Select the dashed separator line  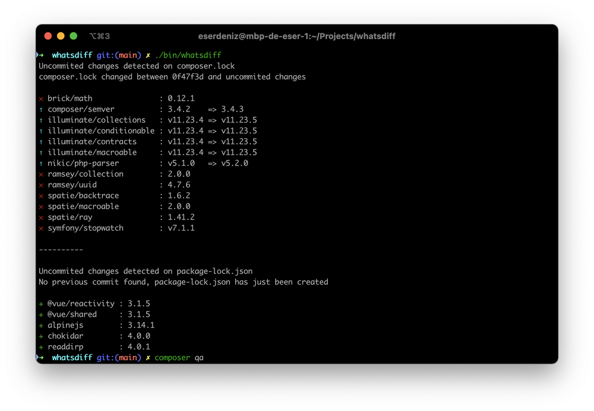click(61, 250)
